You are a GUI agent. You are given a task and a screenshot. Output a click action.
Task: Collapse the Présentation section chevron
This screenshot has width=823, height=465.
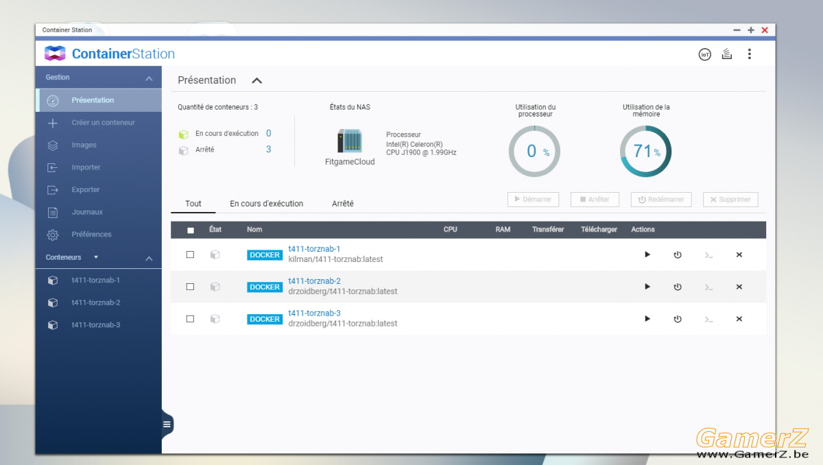[257, 80]
